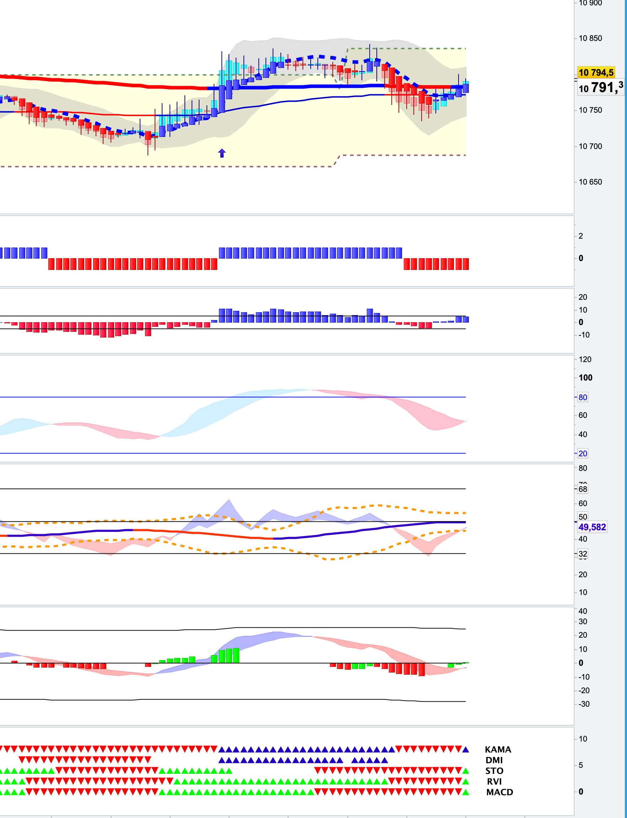Click the 10 650 price axis label
This screenshot has height=818, width=627.
click(x=590, y=182)
